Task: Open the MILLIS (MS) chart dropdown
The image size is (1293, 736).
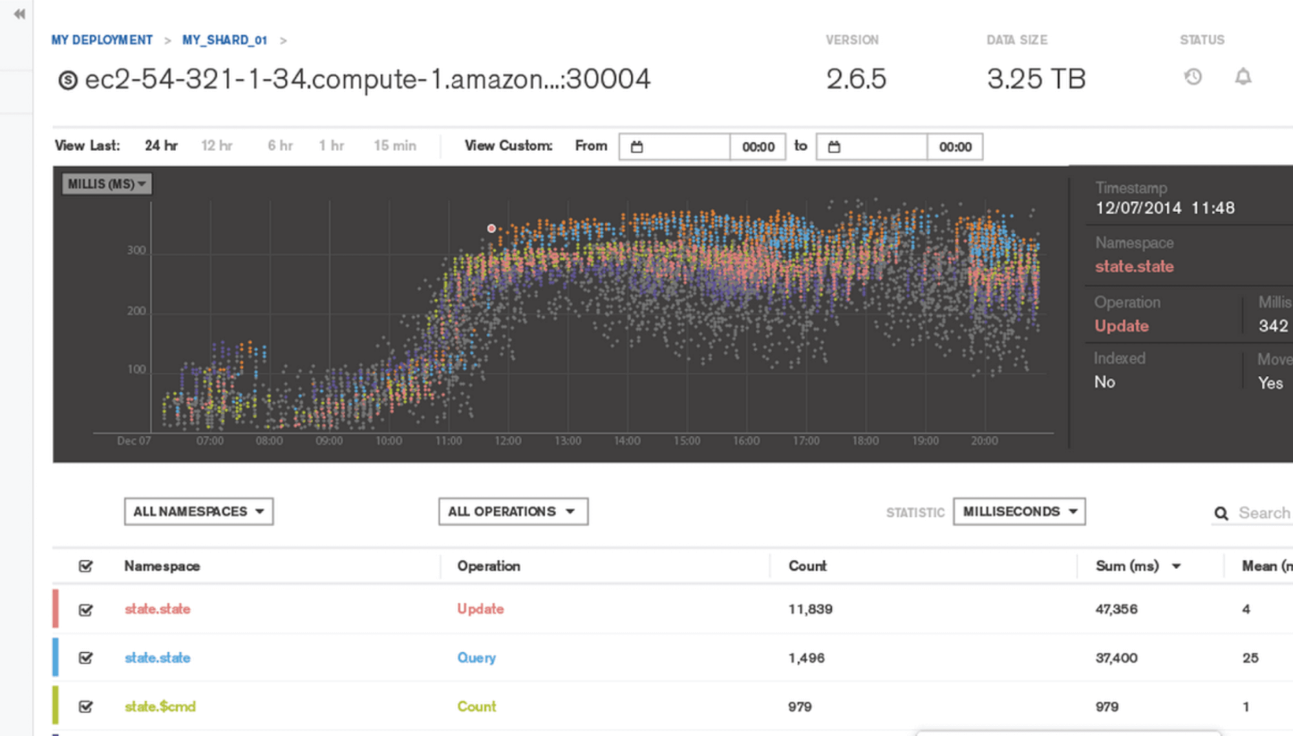Action: pos(107,184)
